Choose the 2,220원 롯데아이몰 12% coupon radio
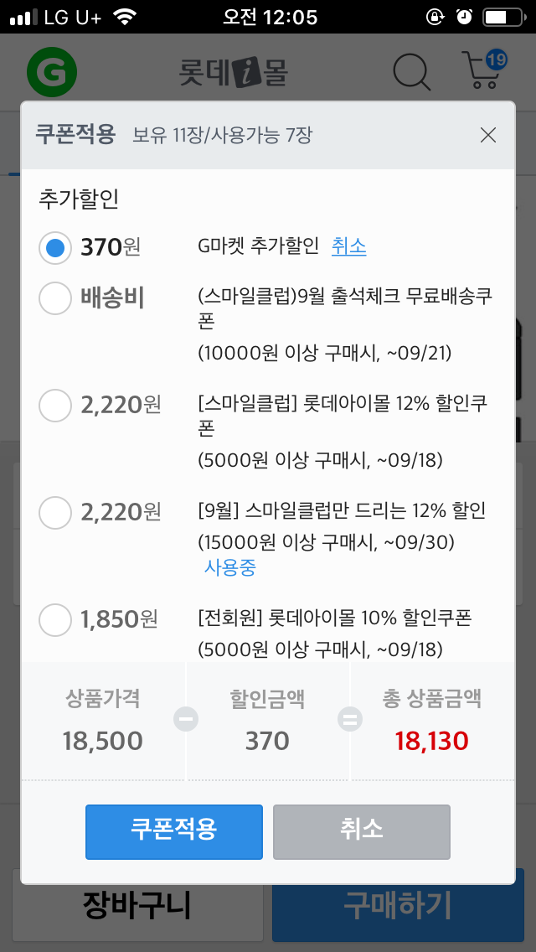The width and height of the screenshot is (536, 952). tap(55, 406)
